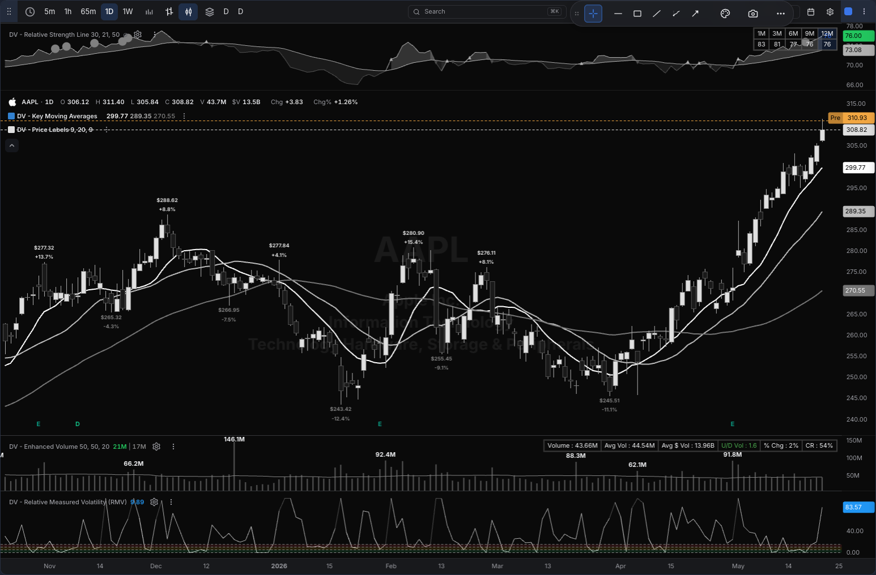
Task: Switch to 65m timeframe
Action: pyautogui.click(x=88, y=11)
